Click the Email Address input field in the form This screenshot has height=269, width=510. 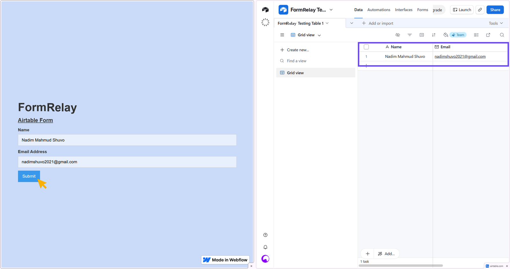[127, 162]
